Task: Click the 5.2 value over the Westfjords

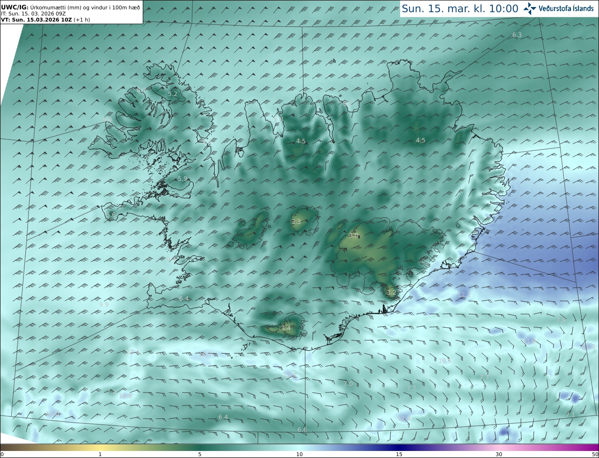Action: [173, 94]
